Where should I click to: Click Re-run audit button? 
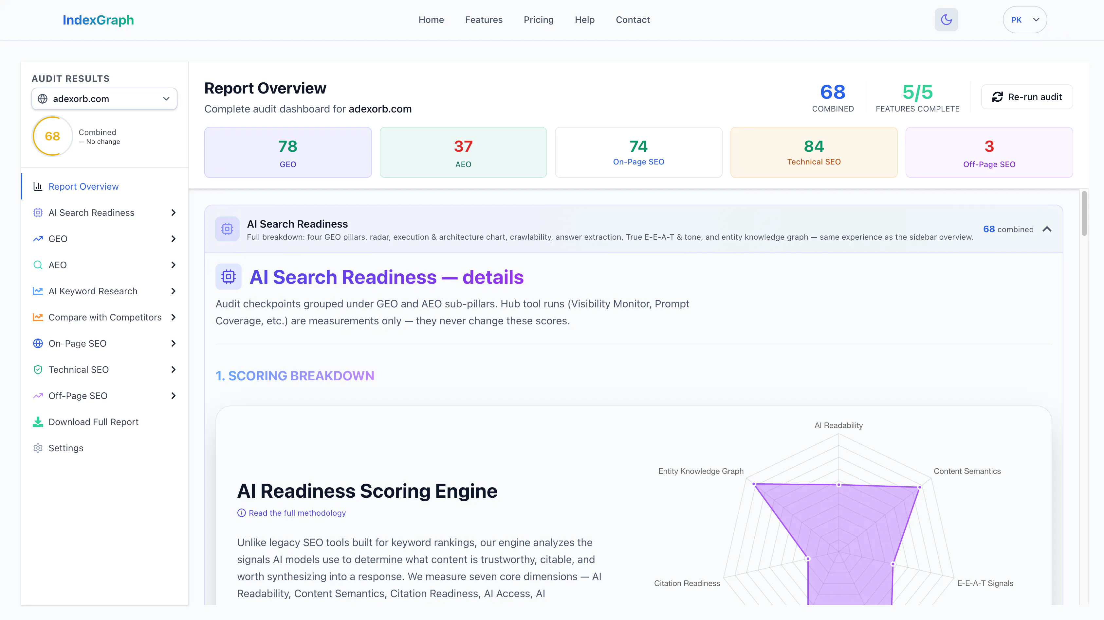pyautogui.click(x=1027, y=97)
